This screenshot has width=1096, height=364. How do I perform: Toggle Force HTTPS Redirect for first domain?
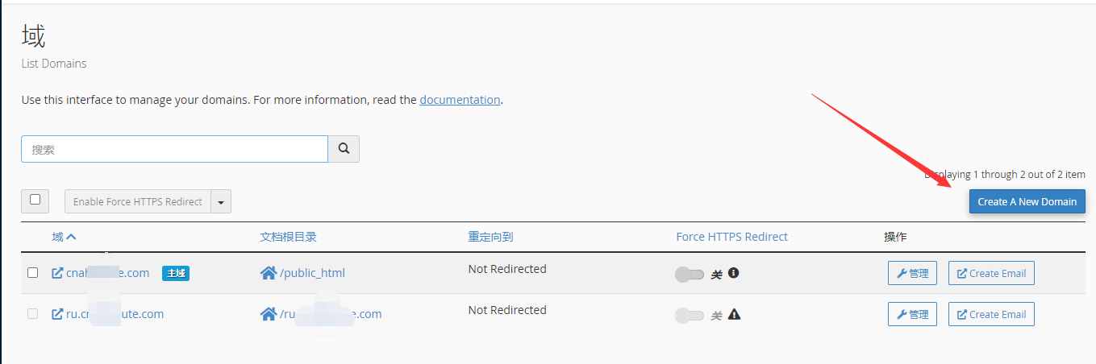coord(690,275)
